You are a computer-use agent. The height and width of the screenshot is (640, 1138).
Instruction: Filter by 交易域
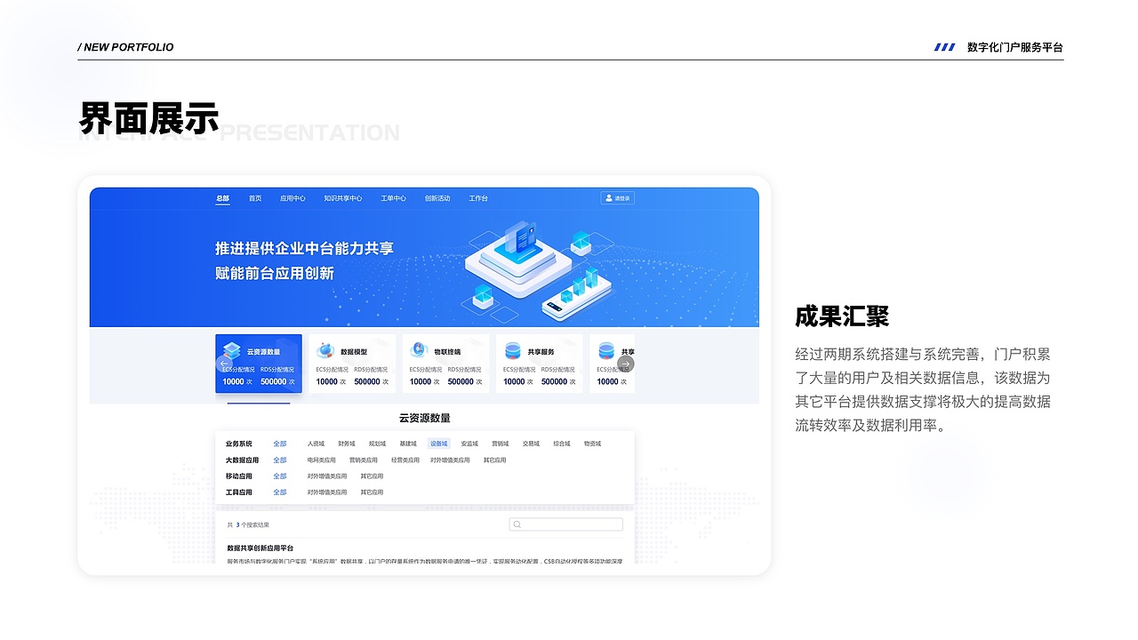click(531, 444)
